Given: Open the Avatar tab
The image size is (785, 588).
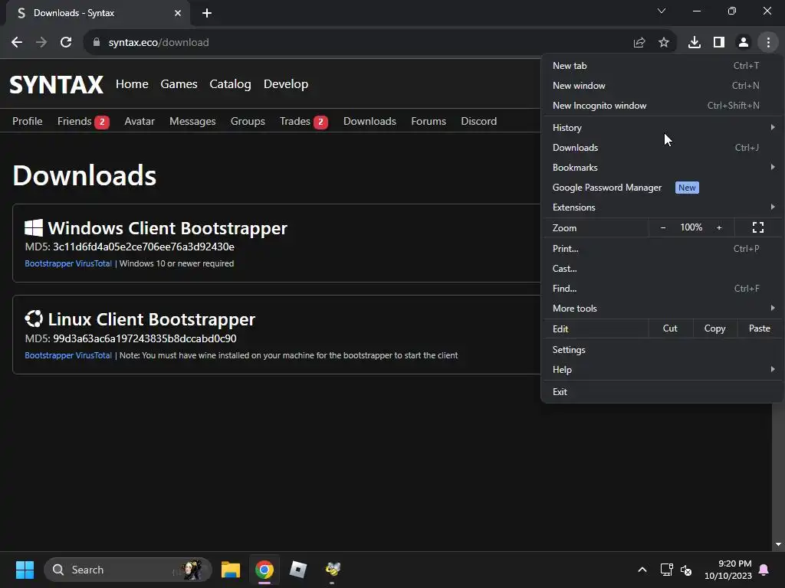Looking at the screenshot, I should (140, 121).
